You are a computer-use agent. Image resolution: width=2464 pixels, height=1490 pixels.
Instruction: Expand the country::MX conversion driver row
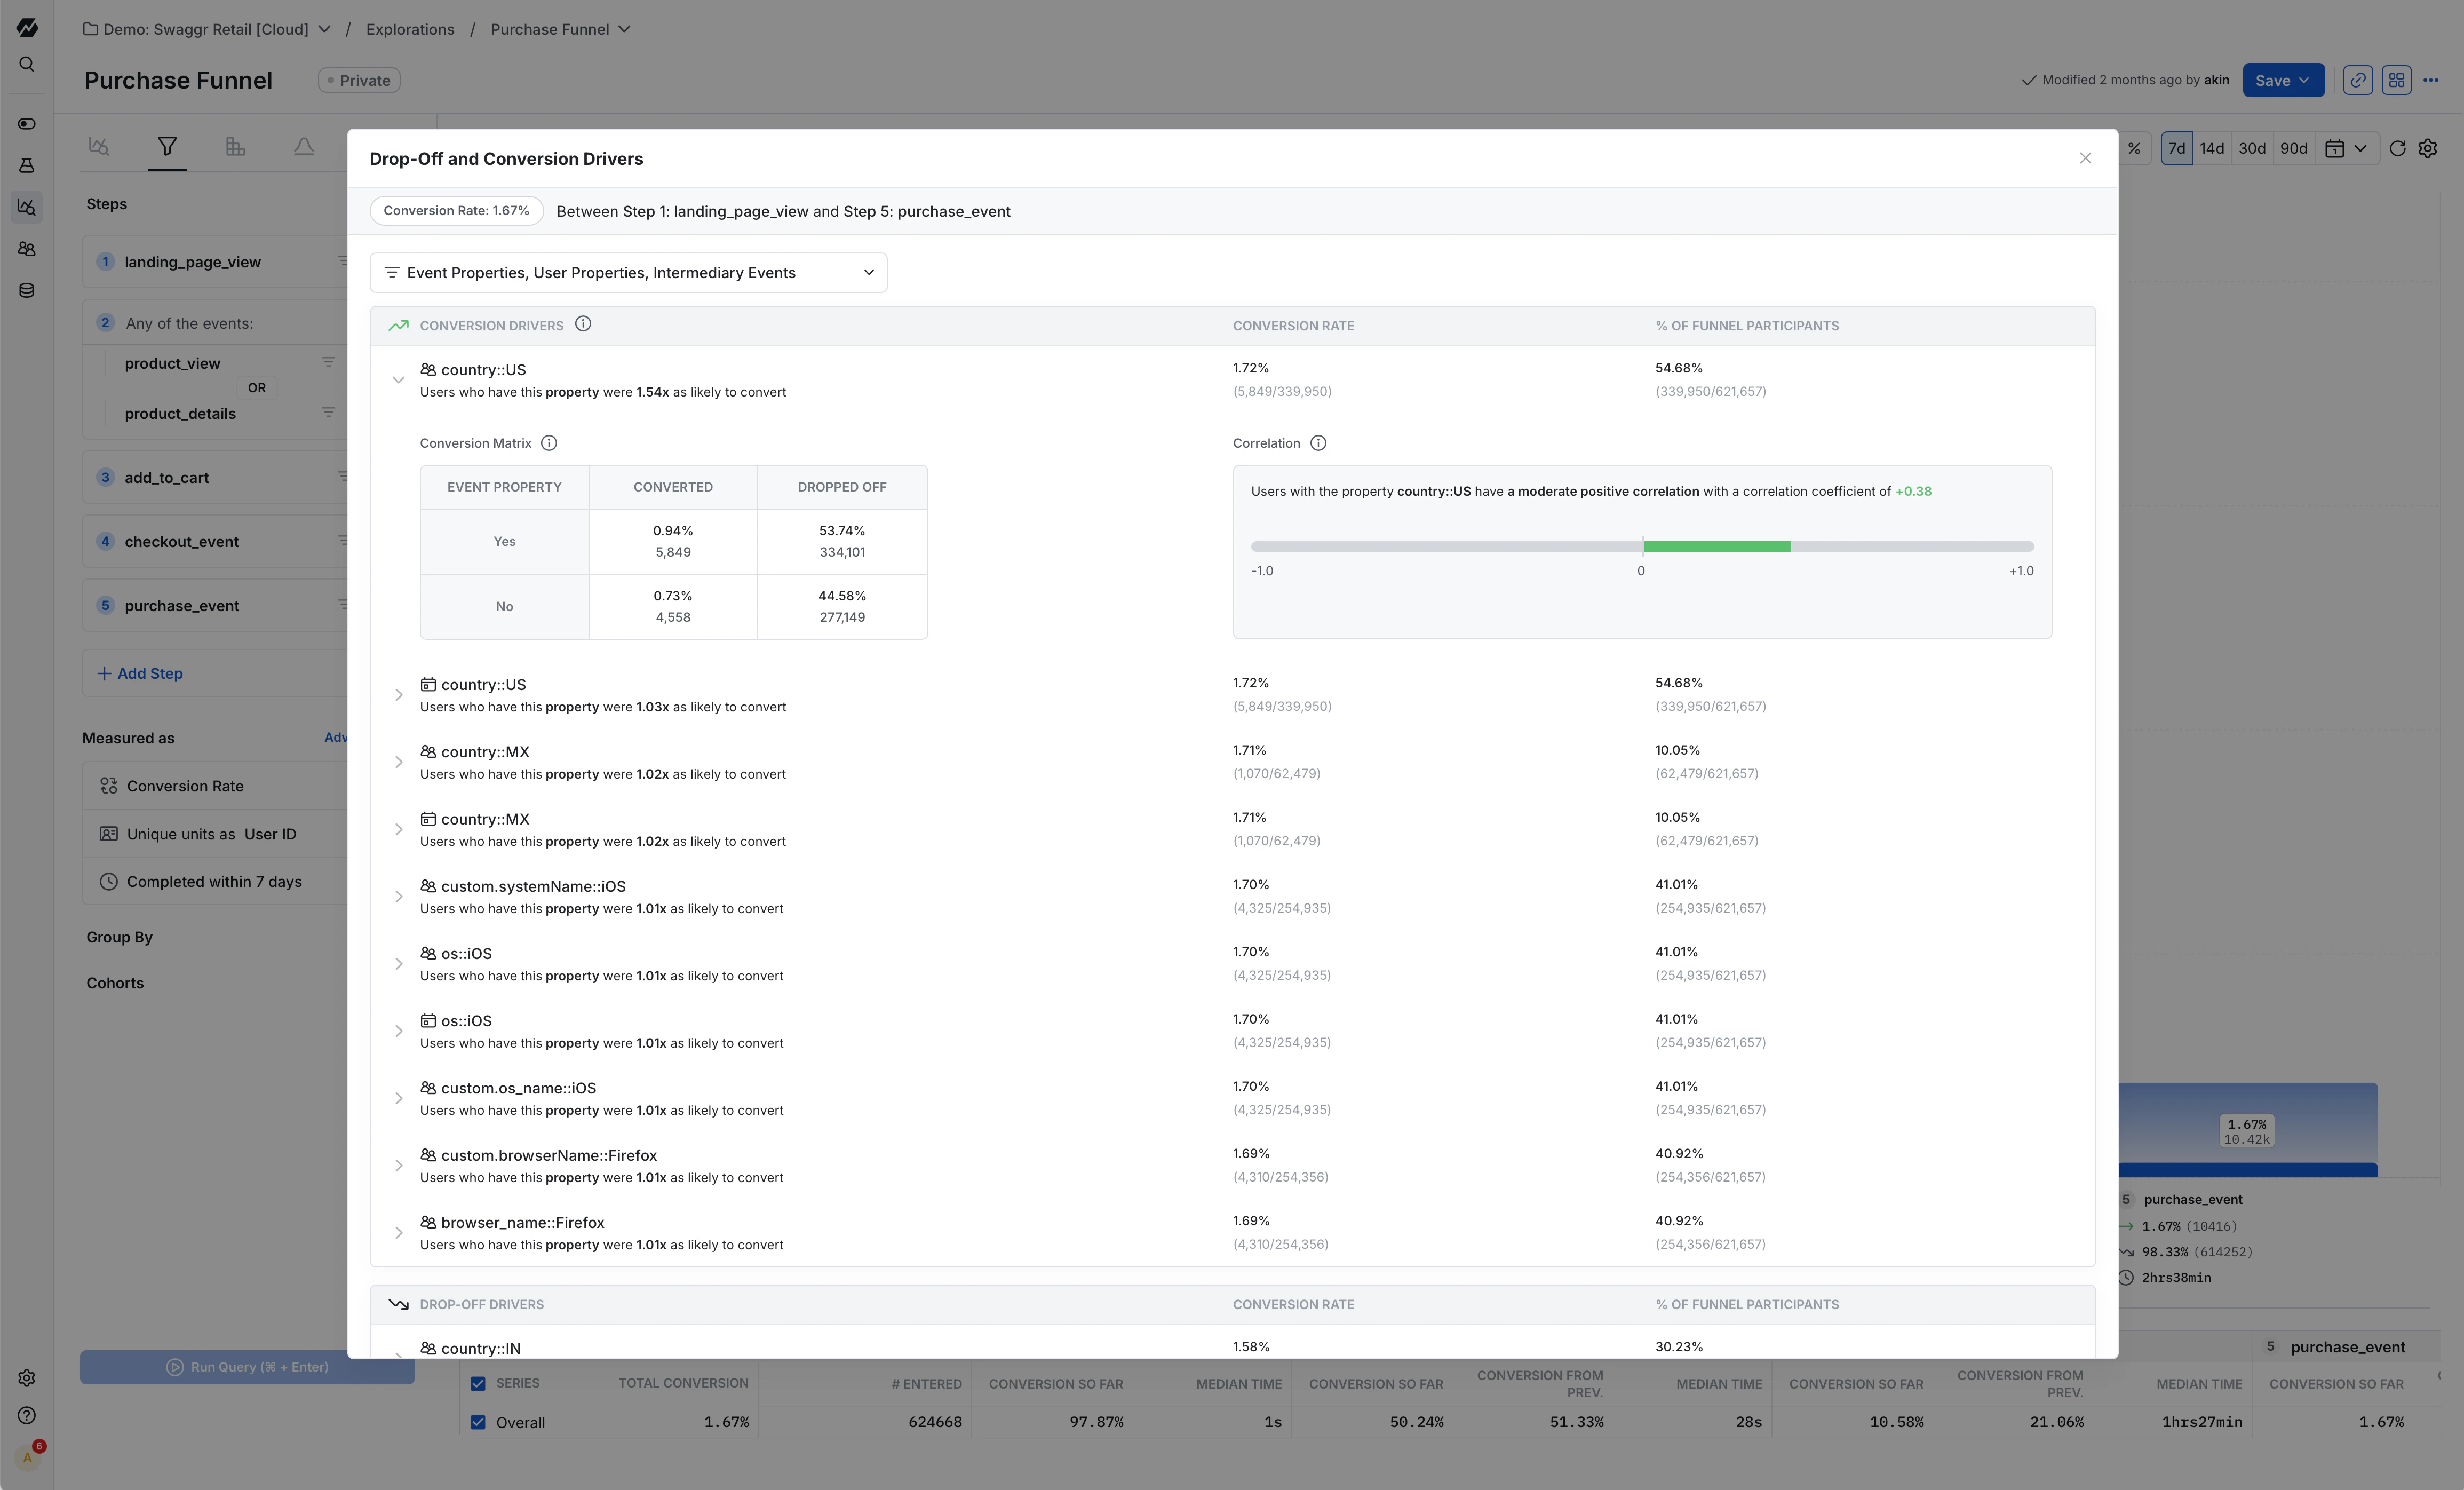399,762
